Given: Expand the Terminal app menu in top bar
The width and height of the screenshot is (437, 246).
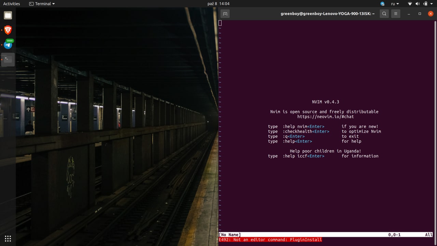Looking at the screenshot, I should [x=42, y=4].
